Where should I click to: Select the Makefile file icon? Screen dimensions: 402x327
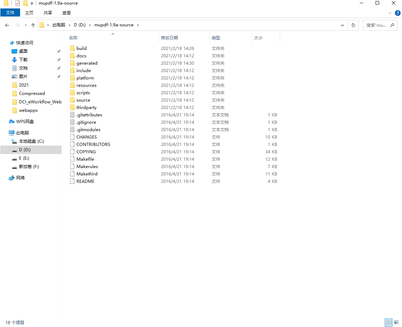[72, 159]
